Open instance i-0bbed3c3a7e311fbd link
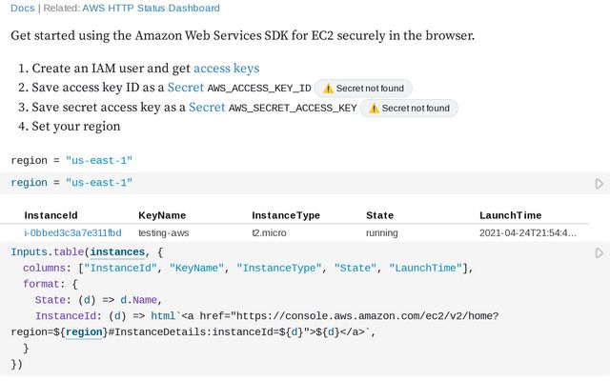Viewport: 610px width, 381px height. [x=72, y=232]
